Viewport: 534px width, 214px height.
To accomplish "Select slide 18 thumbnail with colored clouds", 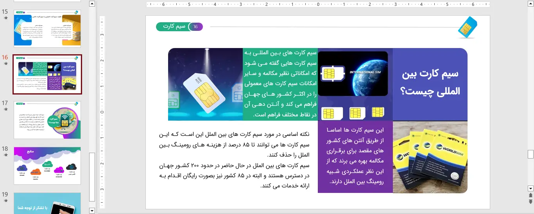I will (47, 166).
